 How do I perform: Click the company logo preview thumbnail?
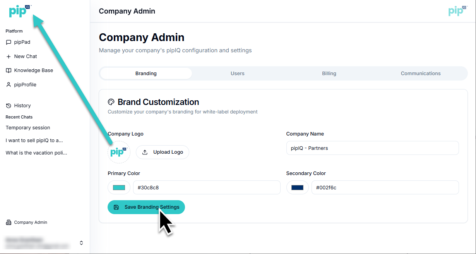click(119, 152)
